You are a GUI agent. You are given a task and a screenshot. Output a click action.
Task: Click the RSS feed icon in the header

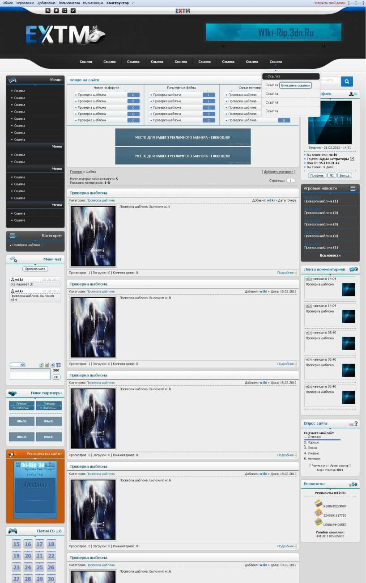48,10
